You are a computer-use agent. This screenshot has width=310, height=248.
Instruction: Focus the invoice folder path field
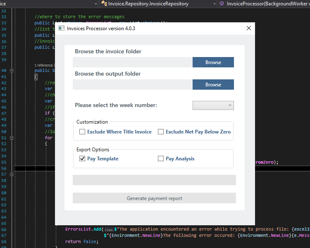coord(132,62)
